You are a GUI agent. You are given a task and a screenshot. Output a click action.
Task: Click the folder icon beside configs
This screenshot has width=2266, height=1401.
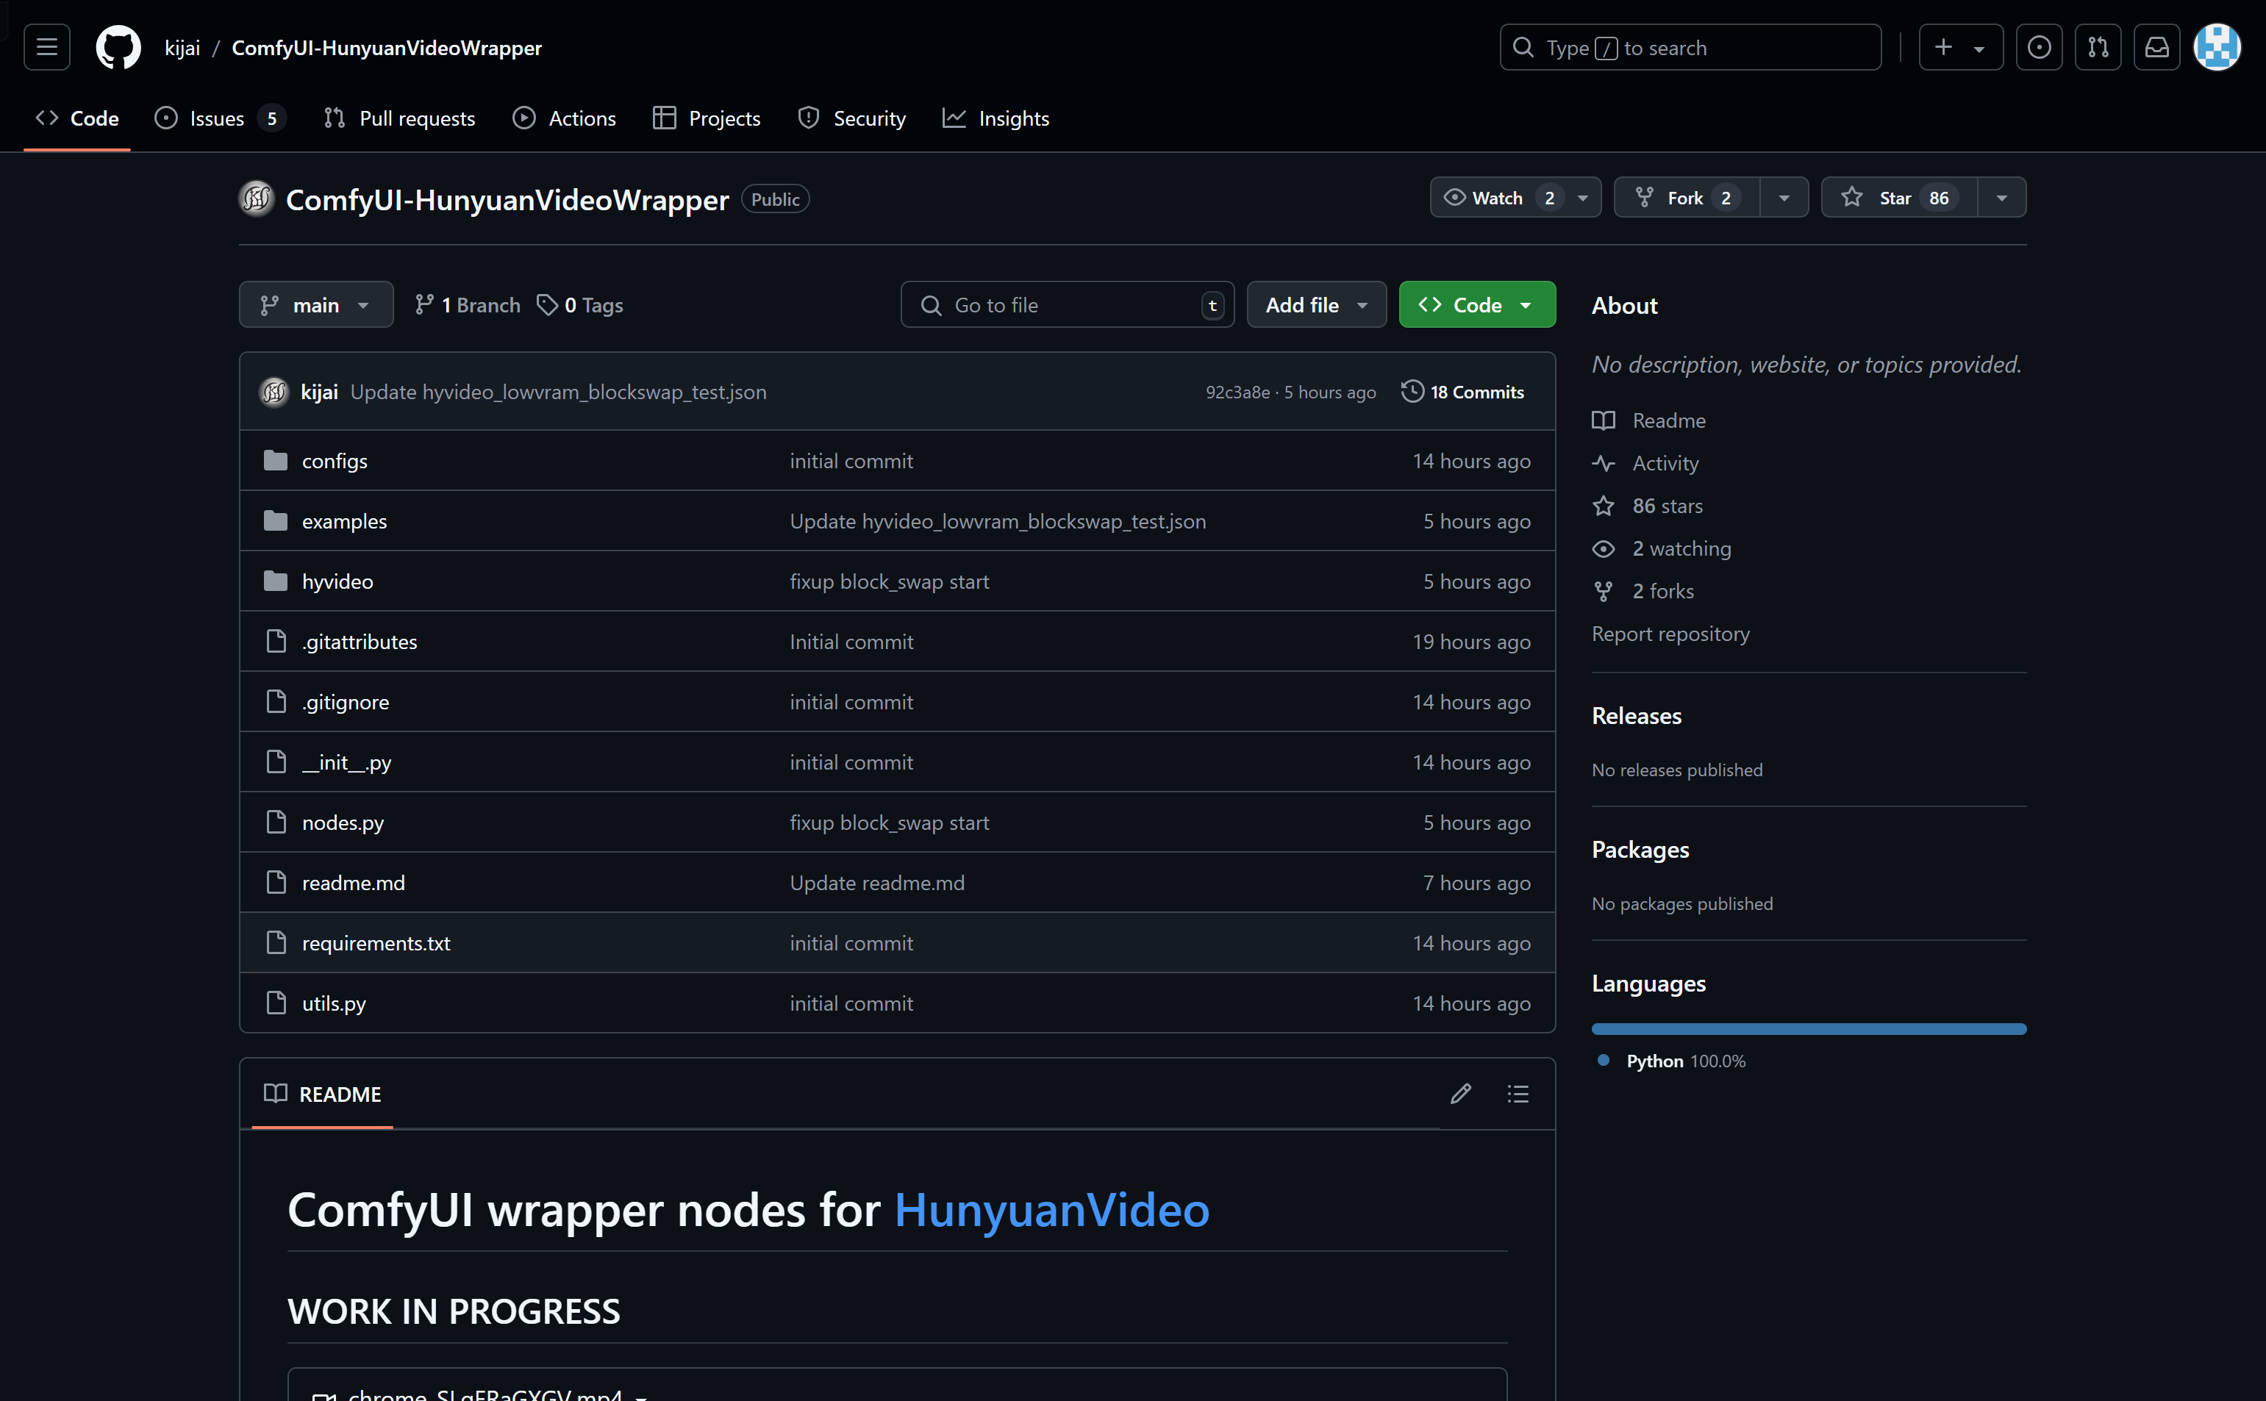pyautogui.click(x=275, y=461)
